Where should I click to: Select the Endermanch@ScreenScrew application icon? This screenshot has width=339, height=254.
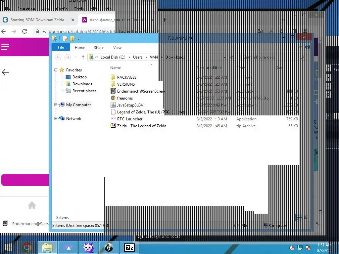click(113, 91)
